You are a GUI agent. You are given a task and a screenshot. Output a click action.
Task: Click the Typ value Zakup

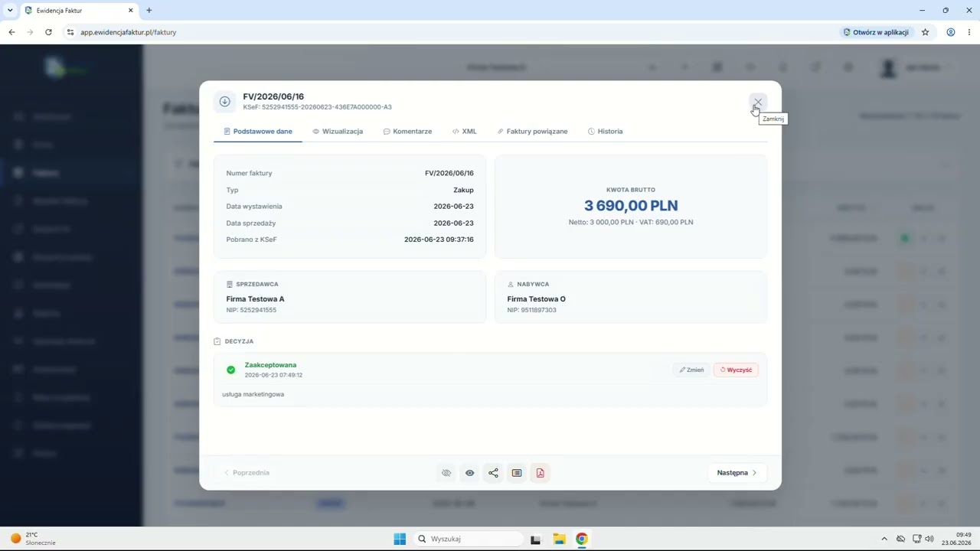463,190
